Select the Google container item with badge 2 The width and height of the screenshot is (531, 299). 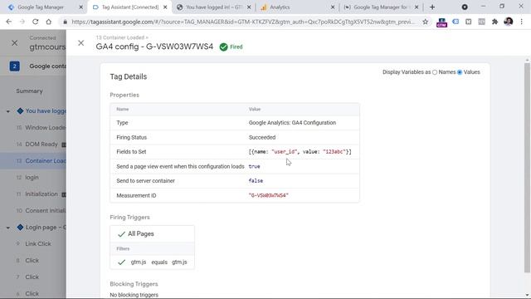(33, 66)
